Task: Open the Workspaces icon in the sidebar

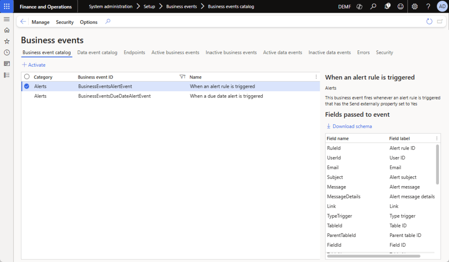Action: coord(6,64)
